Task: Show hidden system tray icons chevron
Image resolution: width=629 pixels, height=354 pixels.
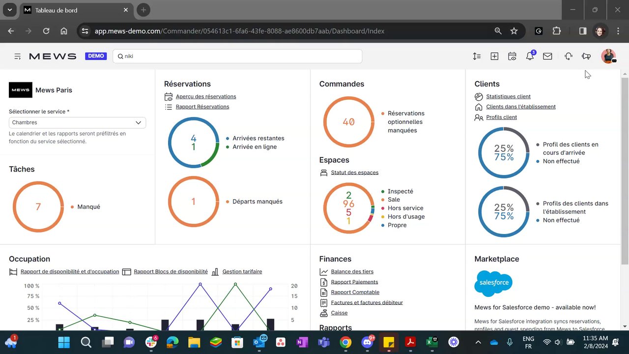Action: pos(478,342)
